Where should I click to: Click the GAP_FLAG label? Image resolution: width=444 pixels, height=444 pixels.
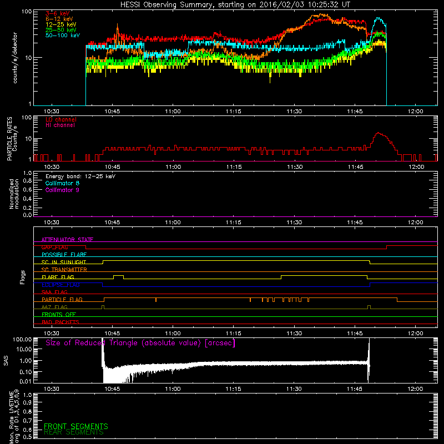coord(54,247)
